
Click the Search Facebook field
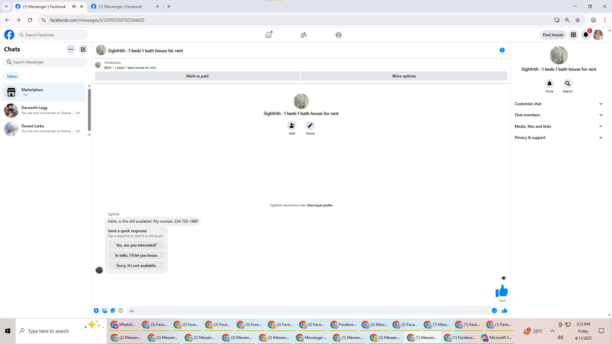point(52,35)
